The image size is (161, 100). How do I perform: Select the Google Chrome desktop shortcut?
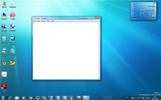point(12,64)
